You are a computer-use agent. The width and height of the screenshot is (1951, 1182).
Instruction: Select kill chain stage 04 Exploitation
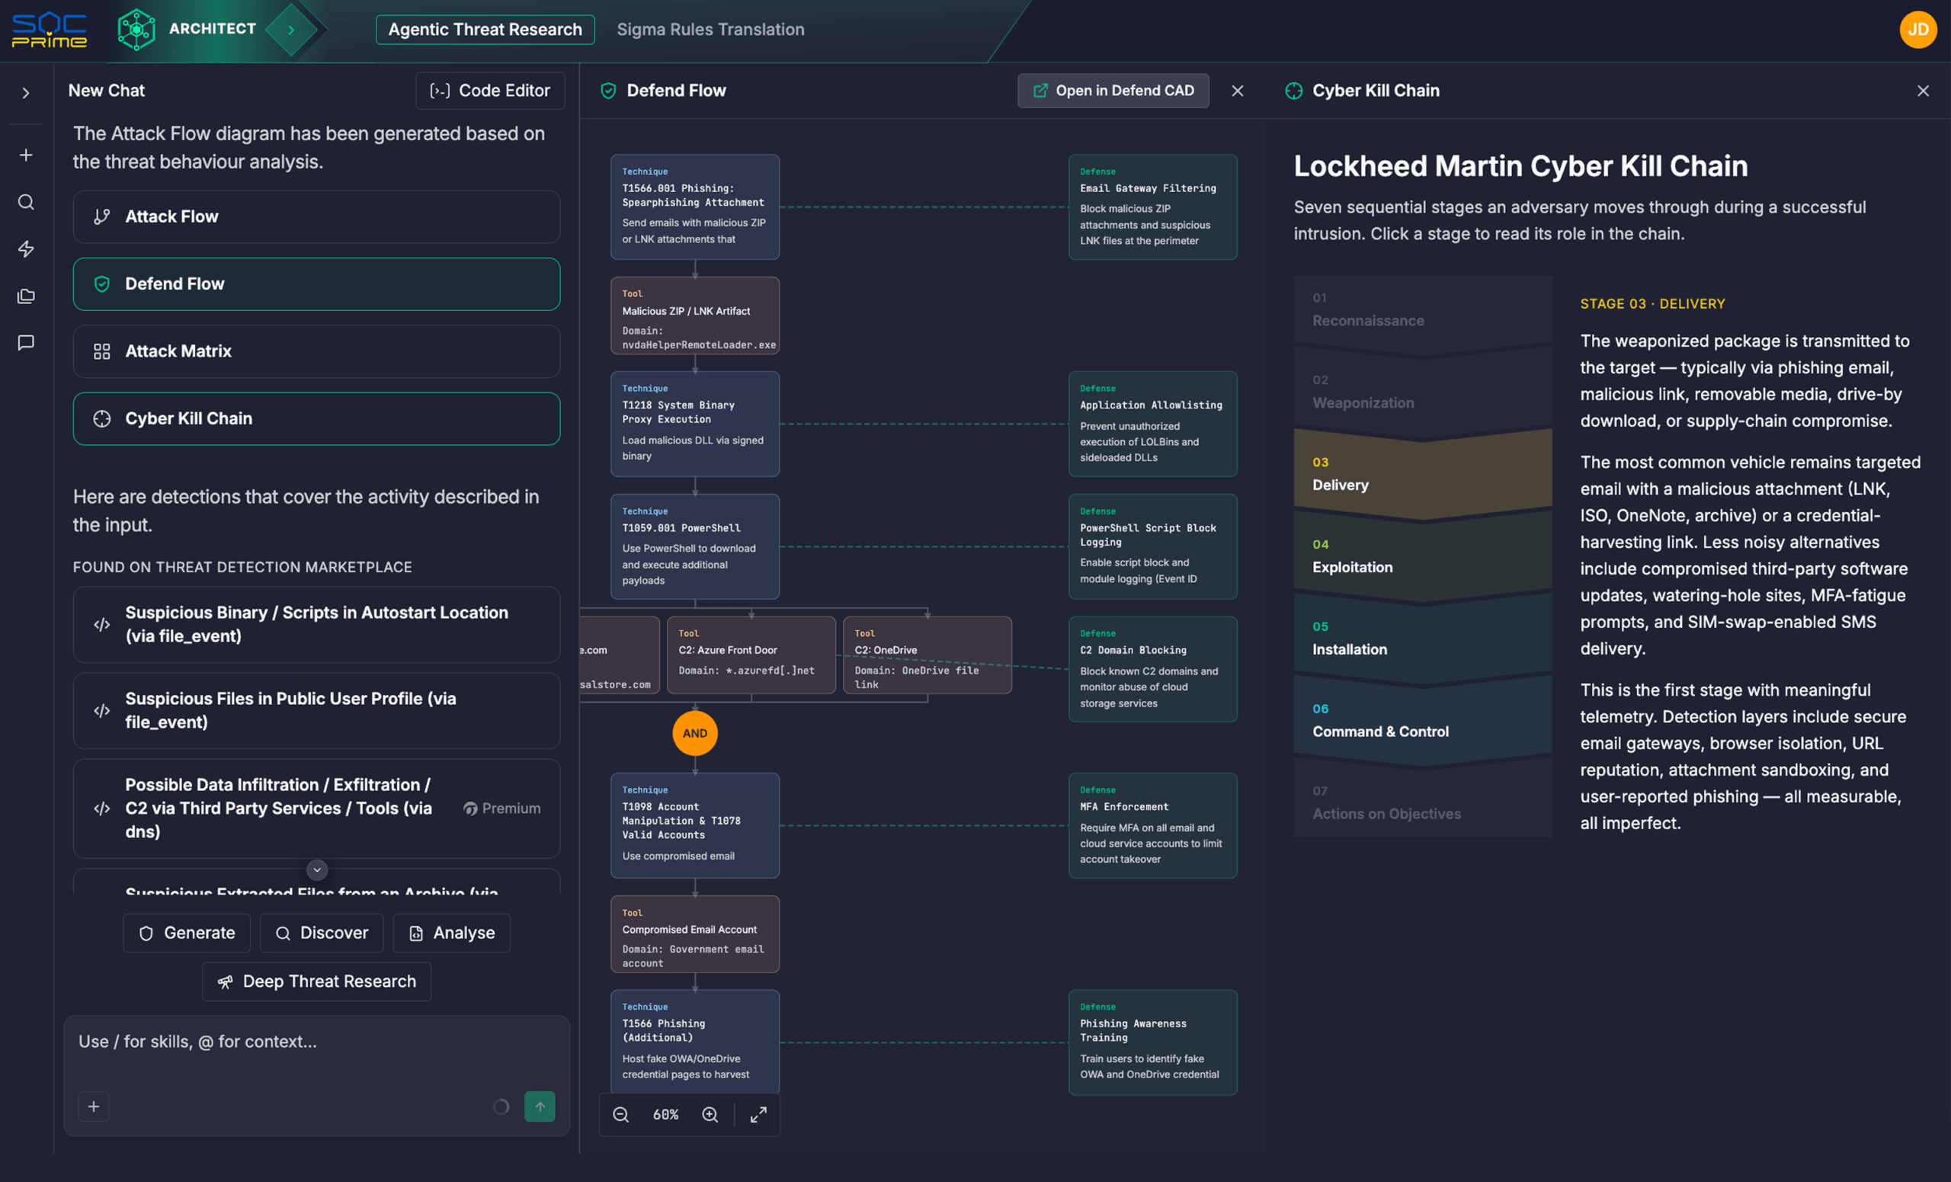1423,556
